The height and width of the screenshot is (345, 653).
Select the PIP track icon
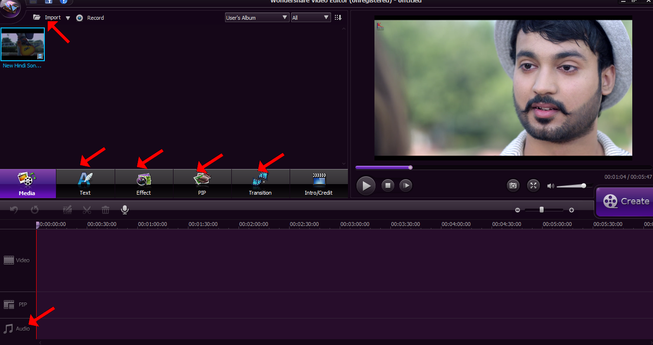9,305
